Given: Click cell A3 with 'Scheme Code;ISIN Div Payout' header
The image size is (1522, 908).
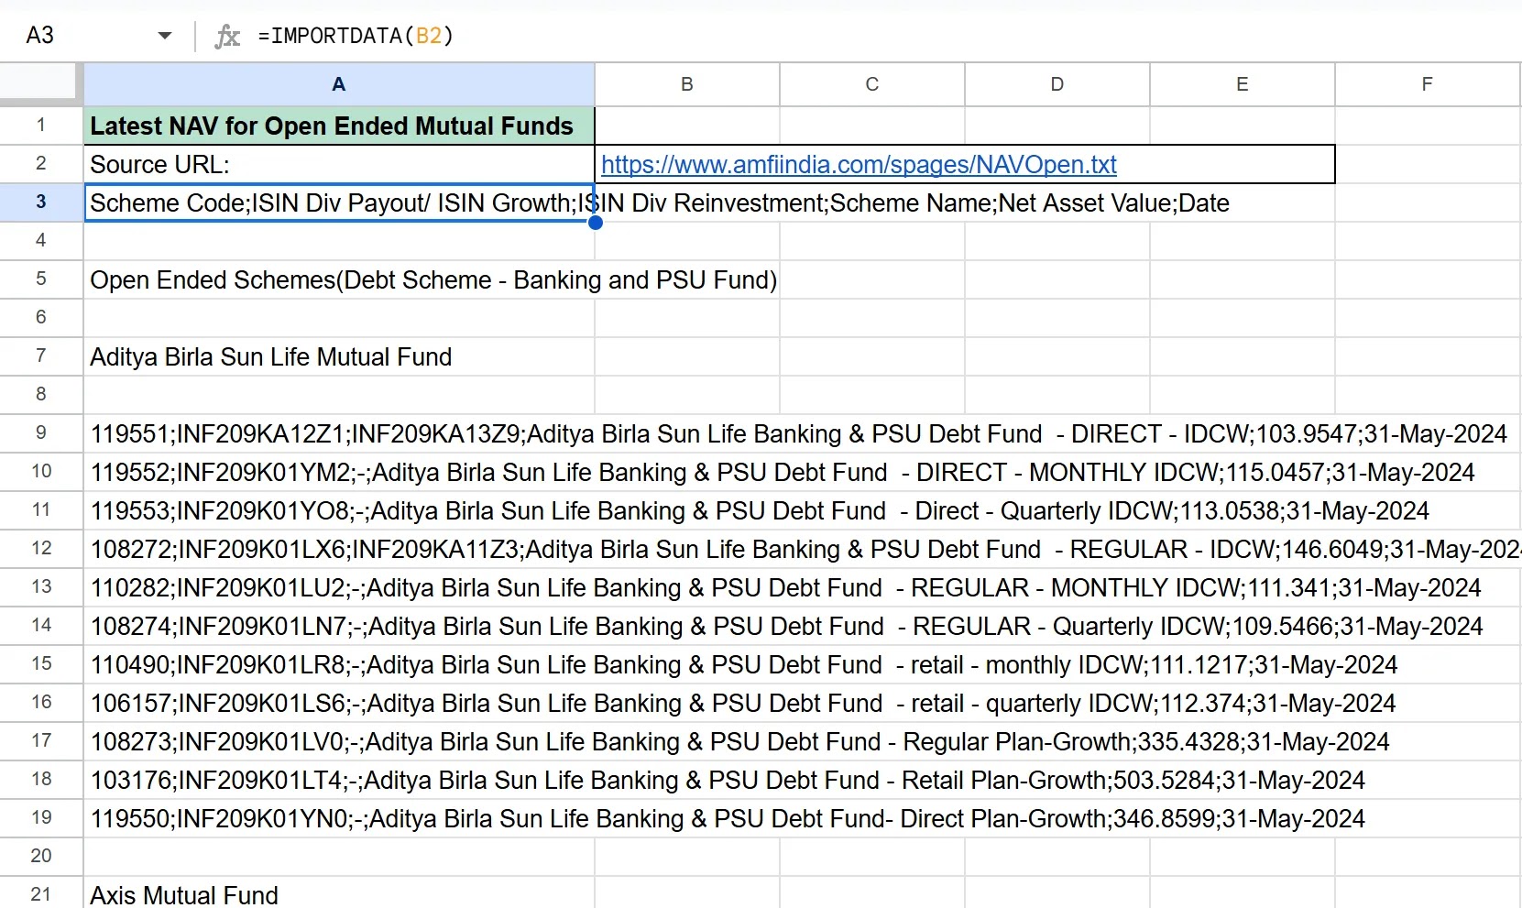Looking at the screenshot, I should (x=339, y=202).
